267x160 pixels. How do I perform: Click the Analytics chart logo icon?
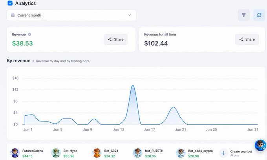10,3
